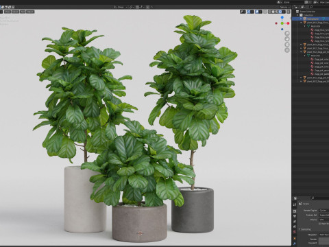Open Render properties tab
The height and width of the screenshot is (247, 329).
[295, 211]
